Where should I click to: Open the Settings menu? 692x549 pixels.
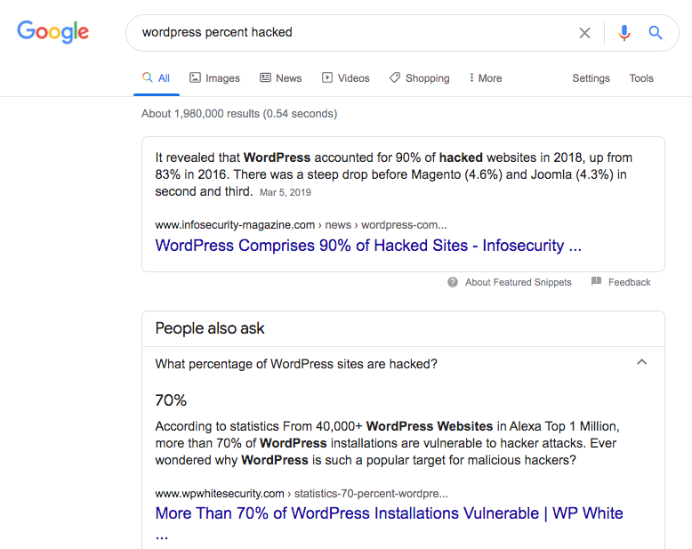(591, 78)
